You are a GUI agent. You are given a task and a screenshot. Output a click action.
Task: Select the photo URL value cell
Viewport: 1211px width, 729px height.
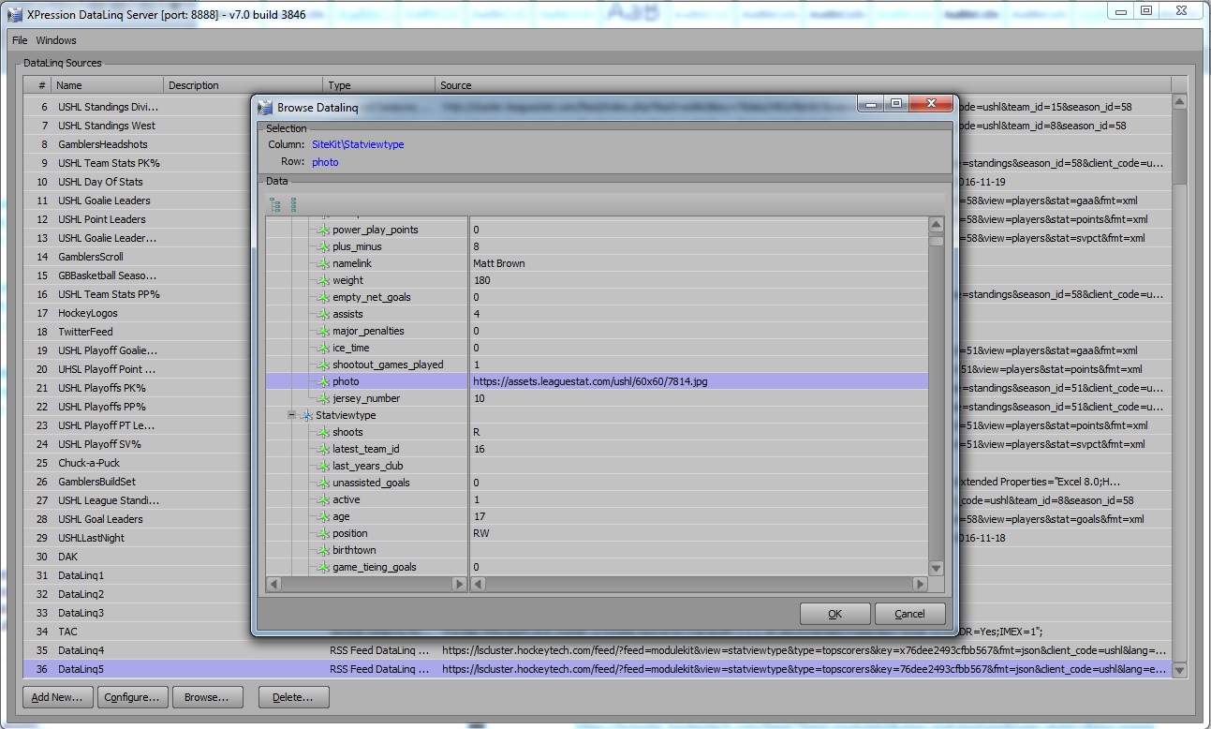click(699, 381)
